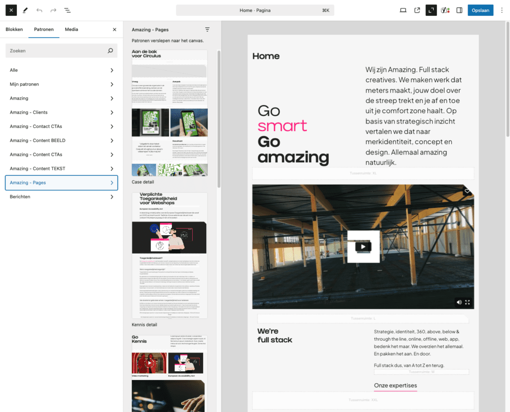510x412 pixels.
Task: Open Amazing - Contact CTAs category
Action: tap(61, 126)
